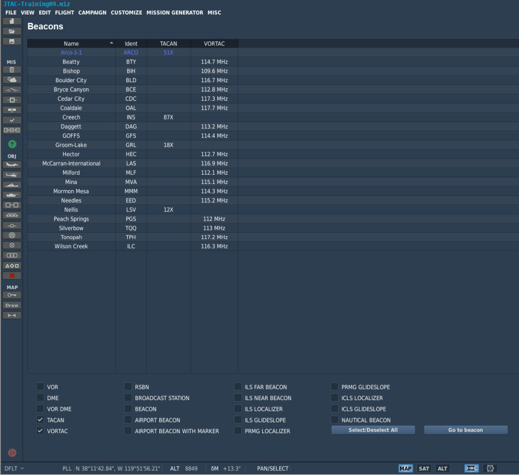The width and height of the screenshot is (519, 475).
Task: Open the CAMPAIGN menu
Action: [93, 12]
